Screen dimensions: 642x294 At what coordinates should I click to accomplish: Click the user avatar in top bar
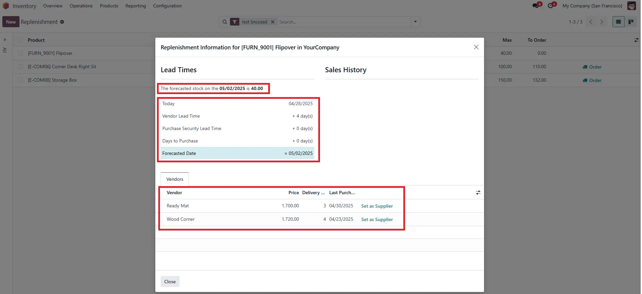(632, 6)
